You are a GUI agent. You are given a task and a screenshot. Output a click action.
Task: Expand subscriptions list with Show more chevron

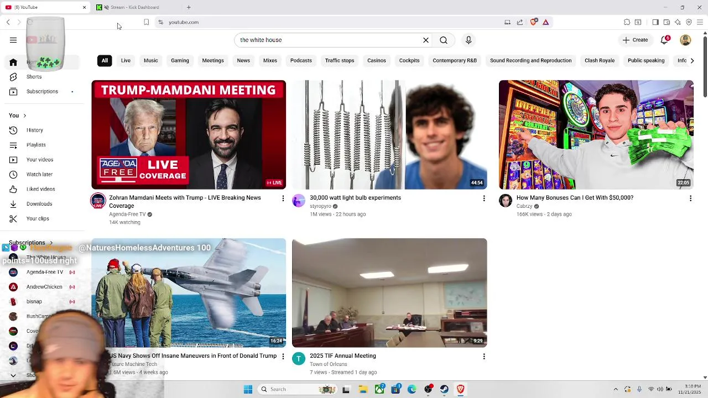[x=13, y=375]
